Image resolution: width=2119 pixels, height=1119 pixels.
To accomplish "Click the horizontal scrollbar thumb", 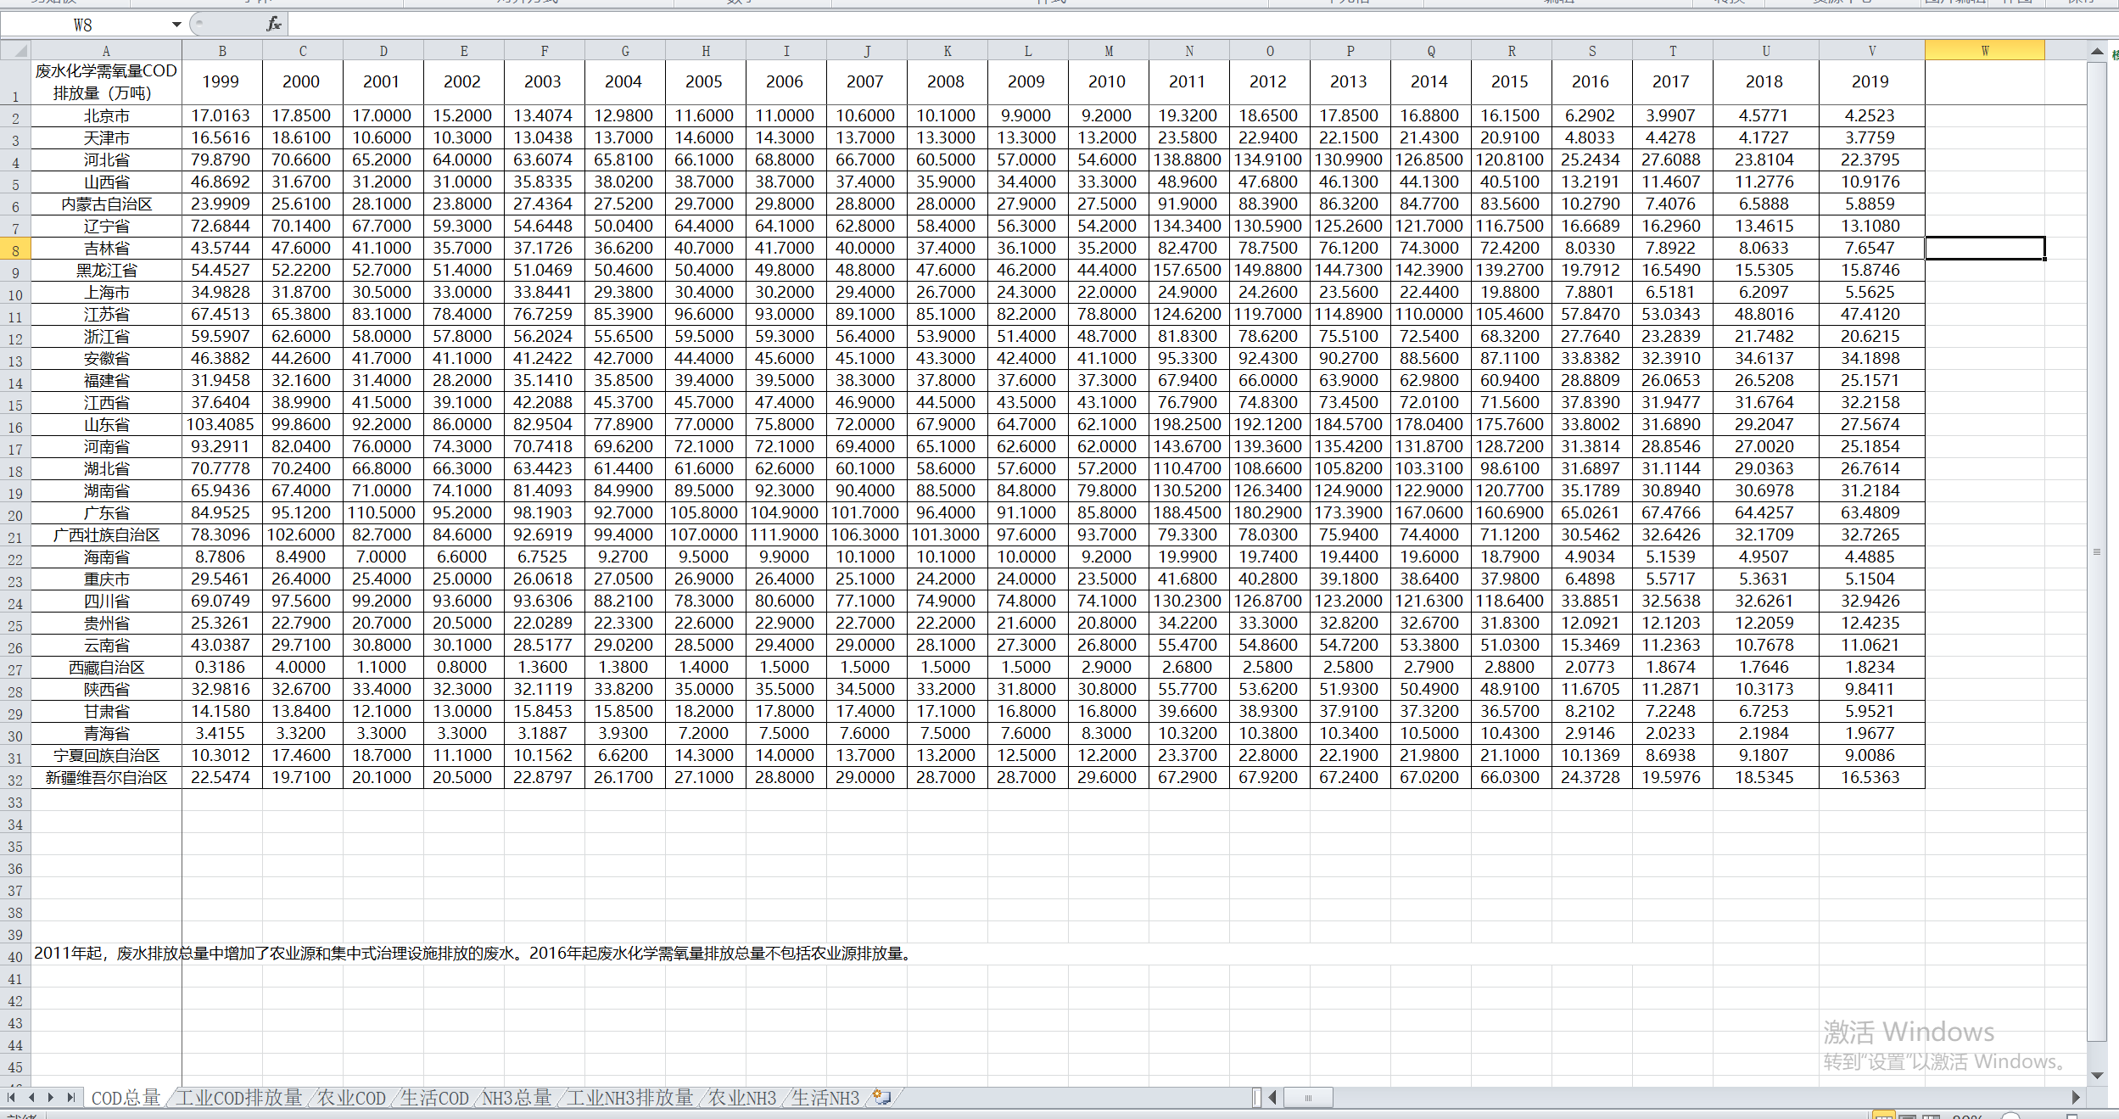I will [1307, 1098].
